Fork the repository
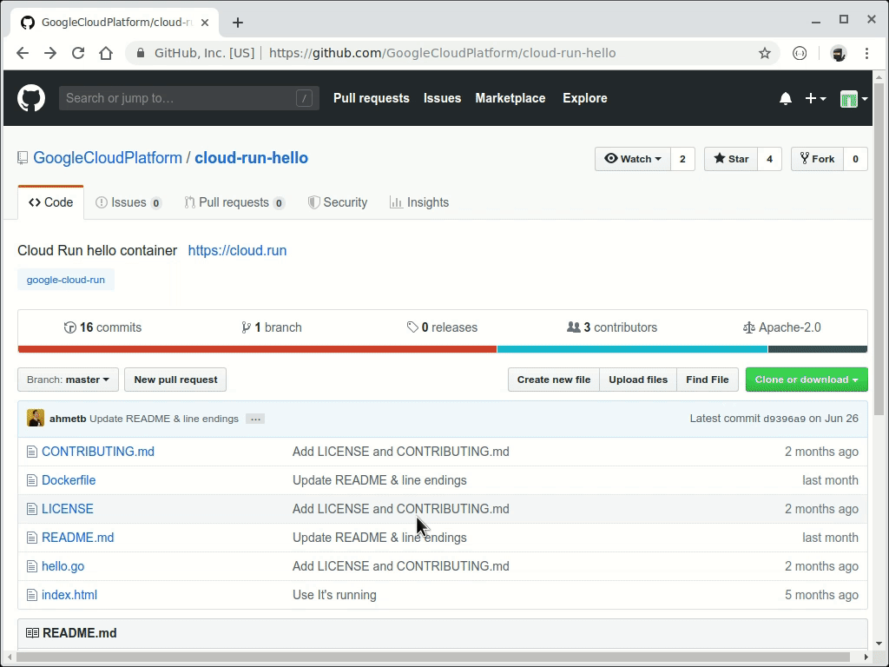 point(818,159)
